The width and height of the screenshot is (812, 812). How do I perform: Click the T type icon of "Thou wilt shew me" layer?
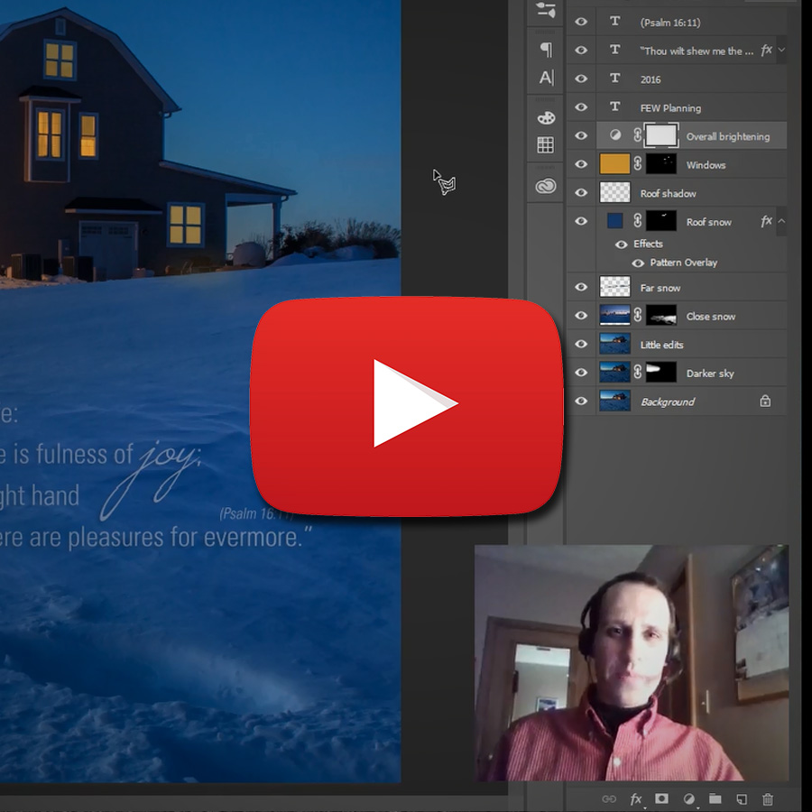[x=614, y=50]
